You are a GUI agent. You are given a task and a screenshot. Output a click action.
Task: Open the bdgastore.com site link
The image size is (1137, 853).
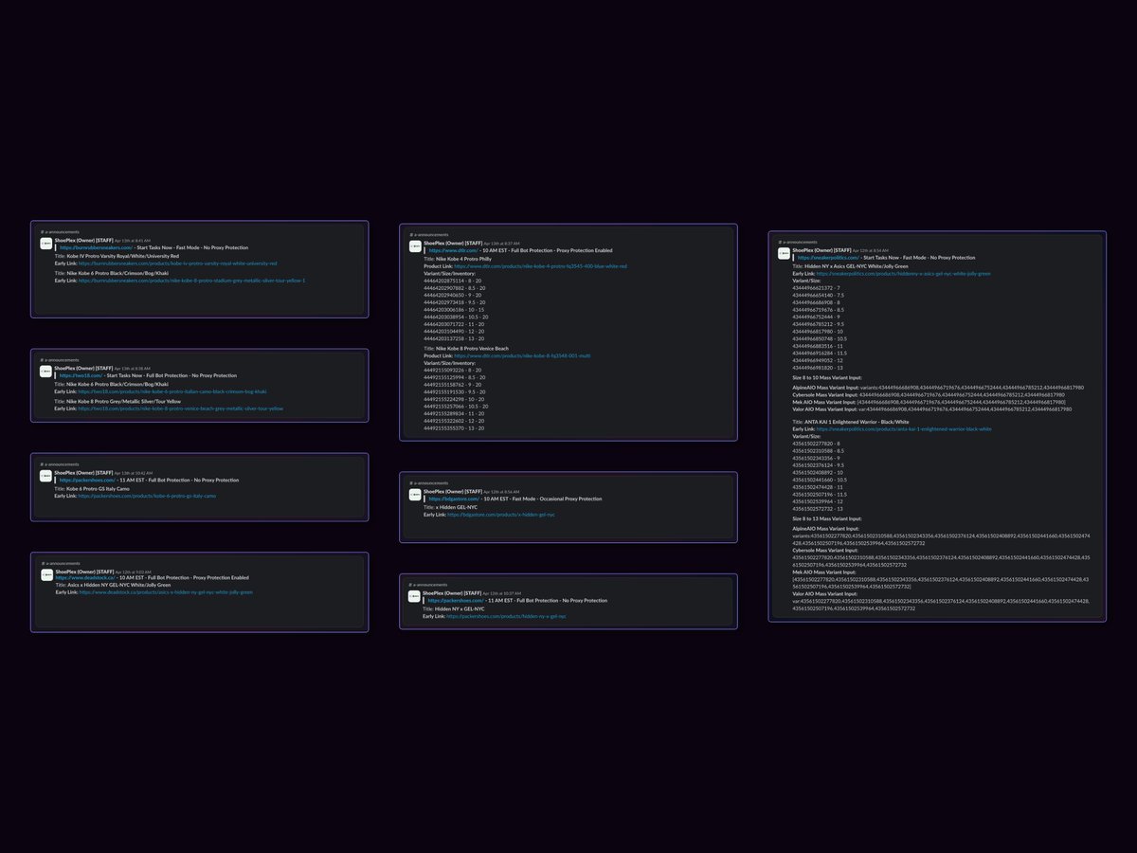454,499
